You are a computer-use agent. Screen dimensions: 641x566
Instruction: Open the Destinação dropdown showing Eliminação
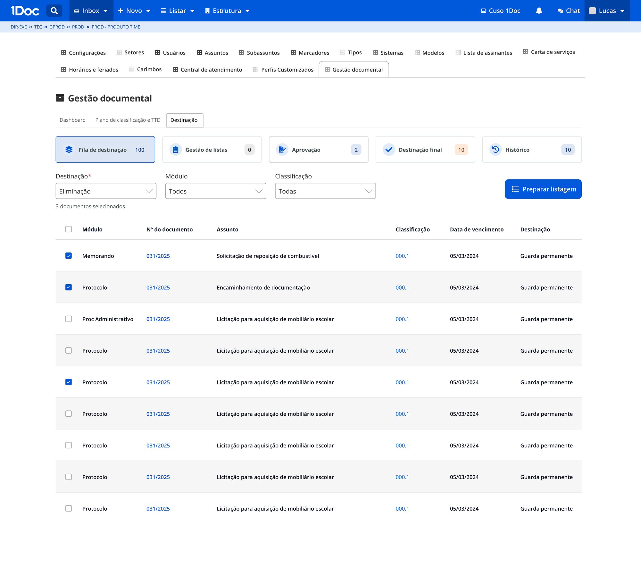[x=106, y=191]
